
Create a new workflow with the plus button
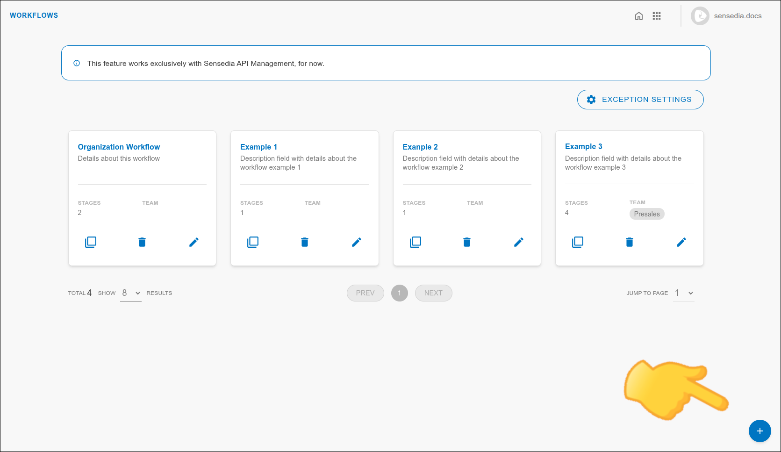point(760,431)
